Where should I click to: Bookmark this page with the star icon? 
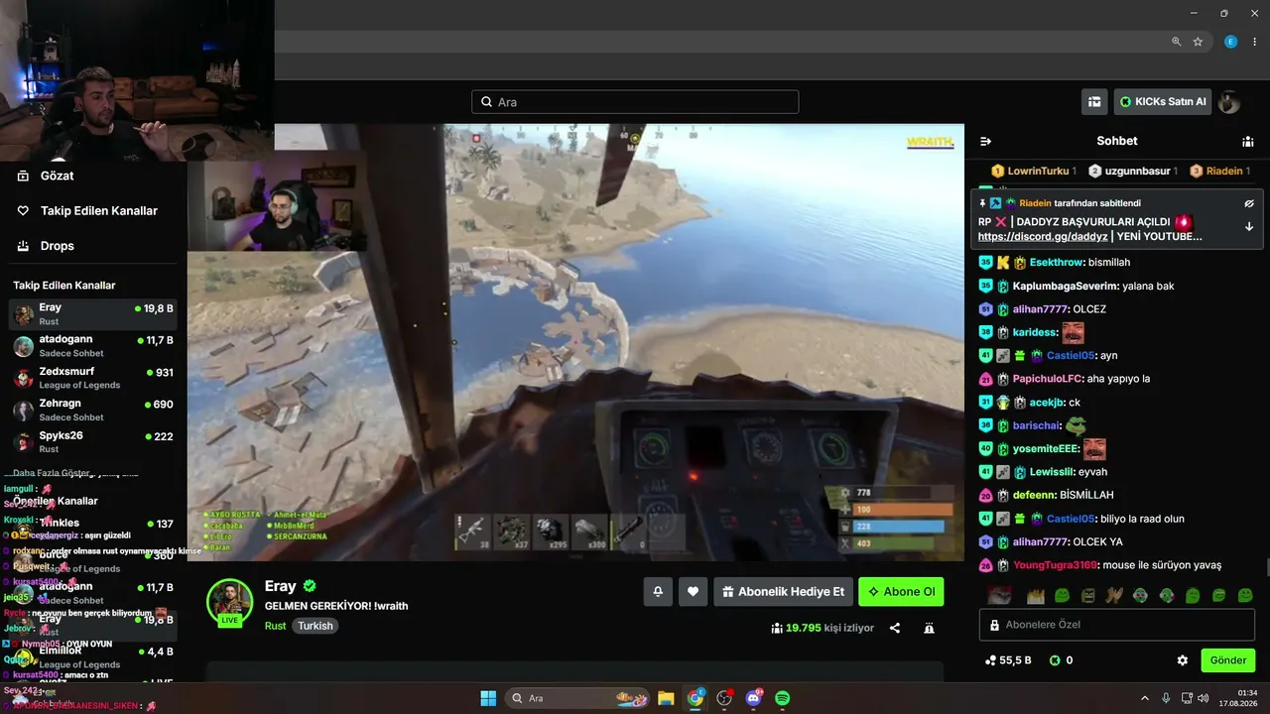1199,42
